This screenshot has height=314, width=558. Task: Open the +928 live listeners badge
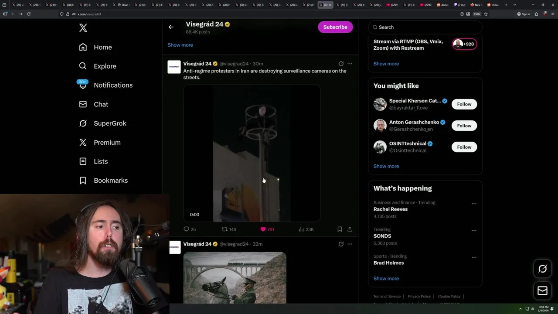pos(464,44)
